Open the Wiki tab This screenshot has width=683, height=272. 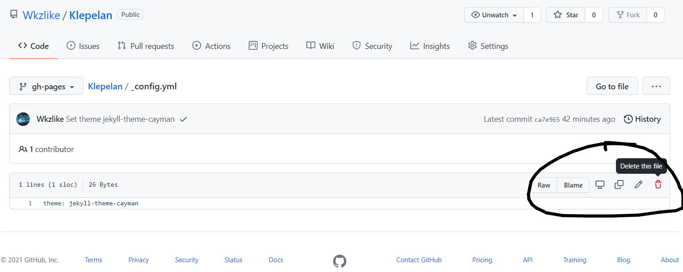320,46
